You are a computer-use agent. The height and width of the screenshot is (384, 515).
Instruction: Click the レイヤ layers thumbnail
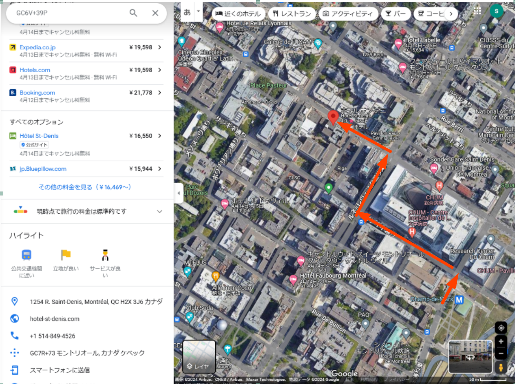199,357
